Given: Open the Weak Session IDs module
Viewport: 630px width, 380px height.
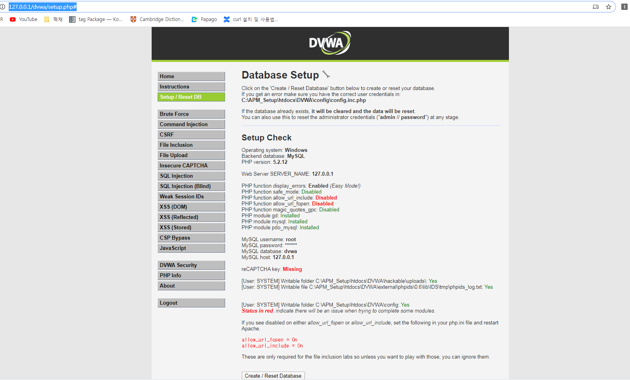Looking at the screenshot, I should click(191, 196).
